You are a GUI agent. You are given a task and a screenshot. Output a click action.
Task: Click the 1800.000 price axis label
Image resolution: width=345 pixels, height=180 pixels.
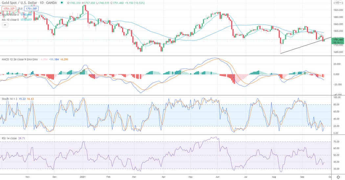point(338,31)
